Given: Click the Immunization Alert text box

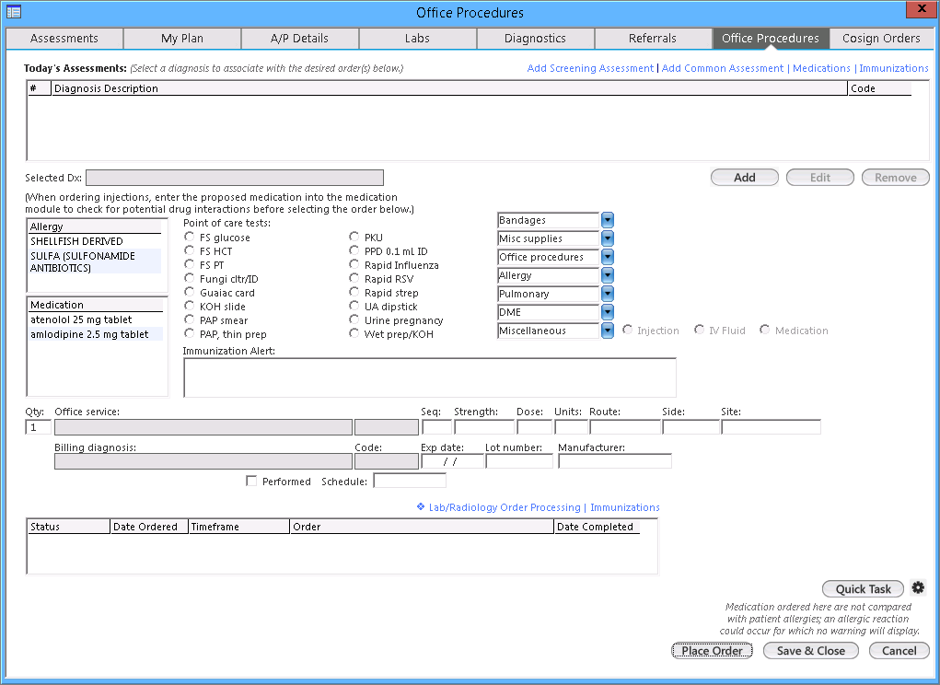Looking at the screenshot, I should (430, 377).
